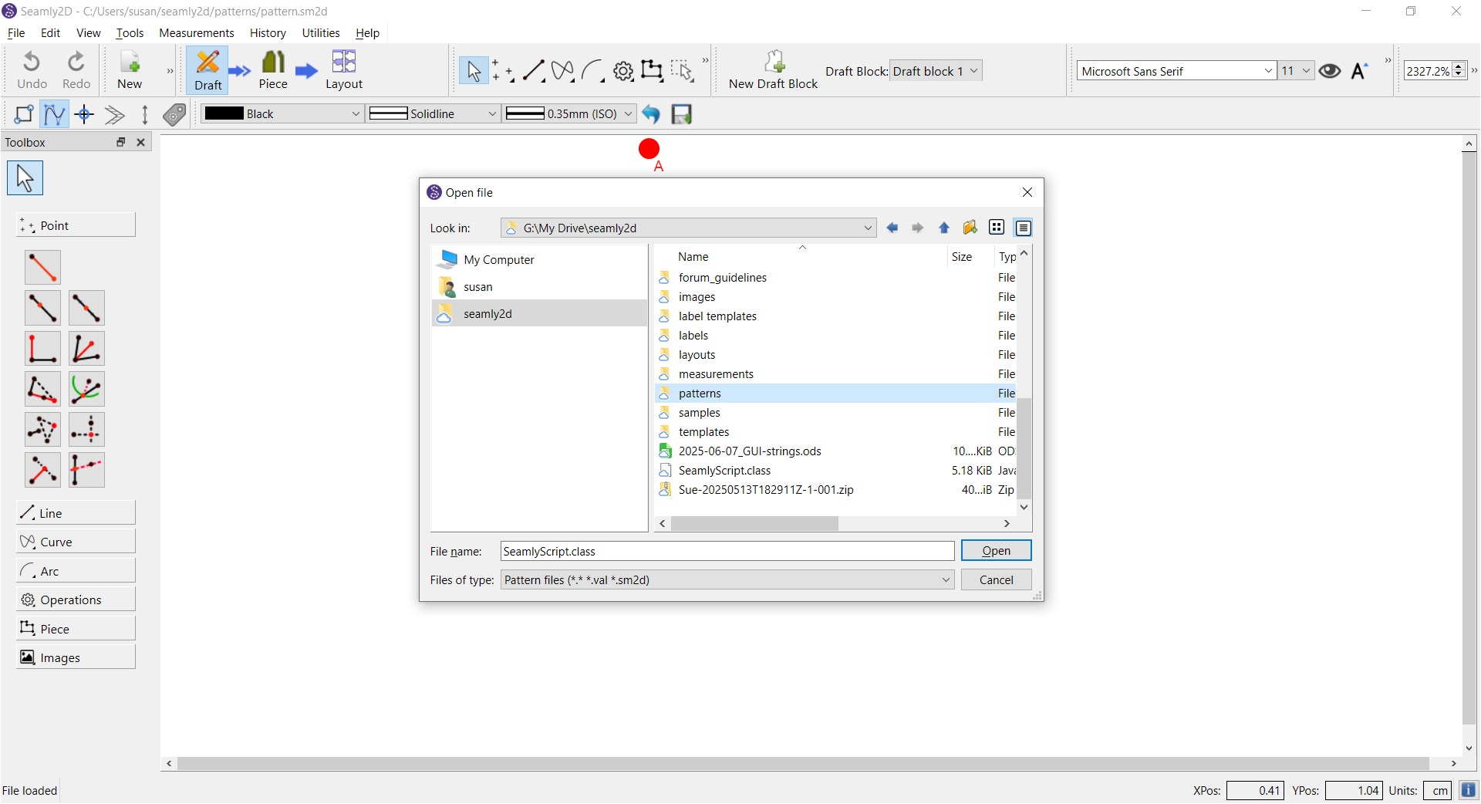Open the Look in path dropdown

click(867, 228)
